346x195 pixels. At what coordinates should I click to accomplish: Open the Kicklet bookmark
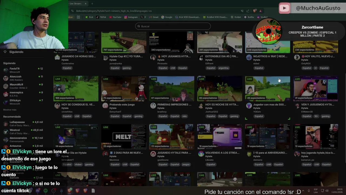[236, 17]
